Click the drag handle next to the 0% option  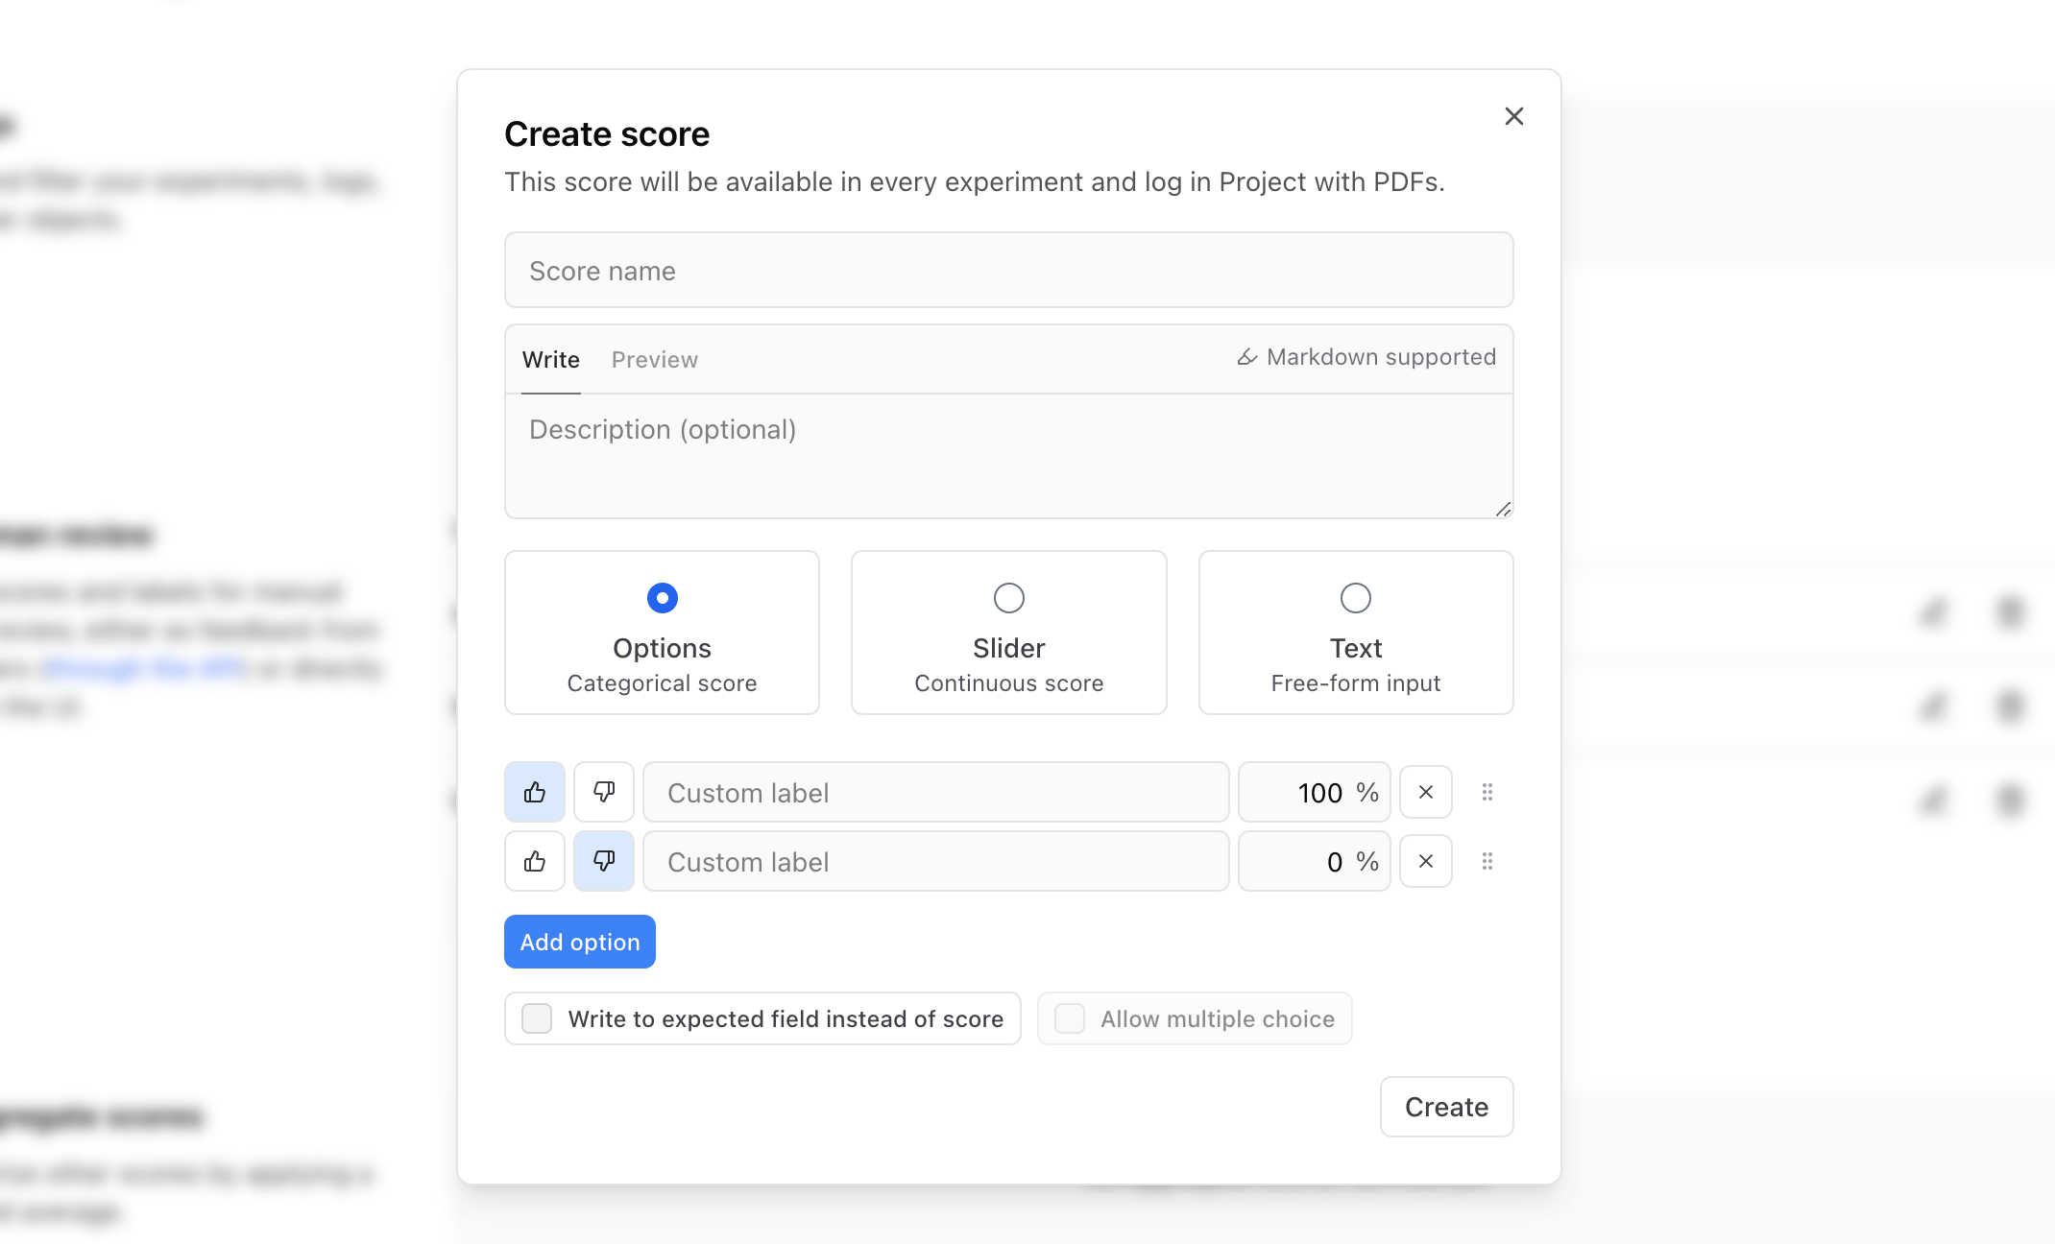tap(1487, 861)
